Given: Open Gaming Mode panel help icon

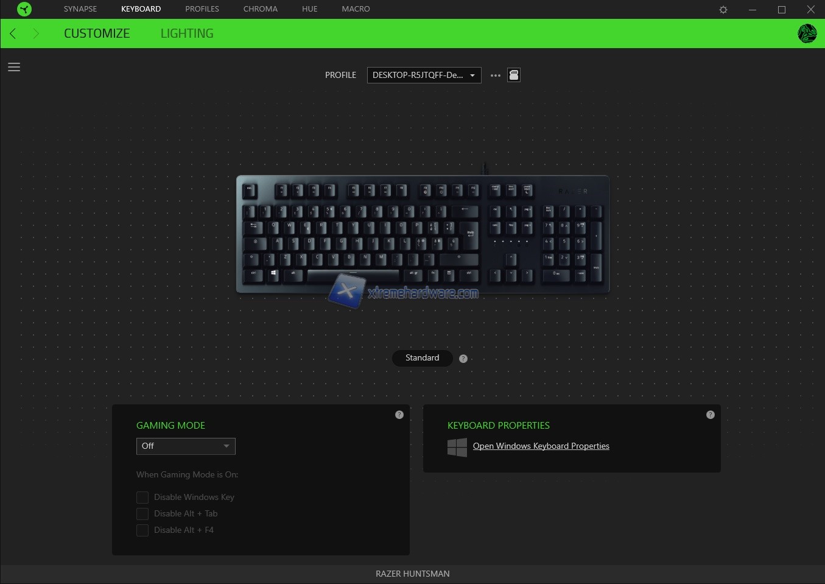Looking at the screenshot, I should point(399,415).
